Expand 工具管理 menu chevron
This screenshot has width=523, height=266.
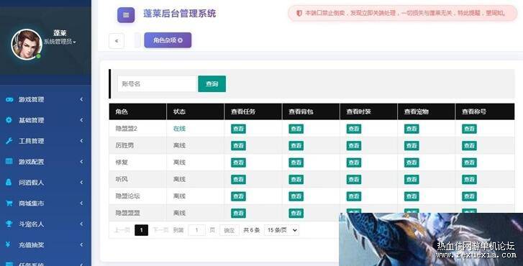click(x=81, y=141)
